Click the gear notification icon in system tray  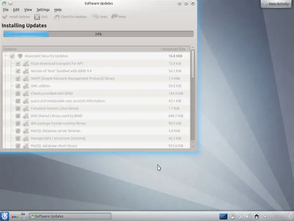pyautogui.click(x=233, y=217)
